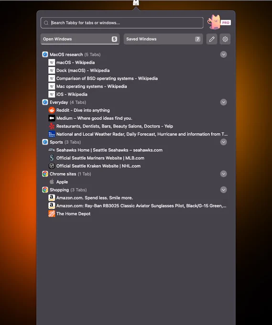
Task: Open 'Official Seattle Kraken Website' tab
Action: pyautogui.click(x=98, y=166)
